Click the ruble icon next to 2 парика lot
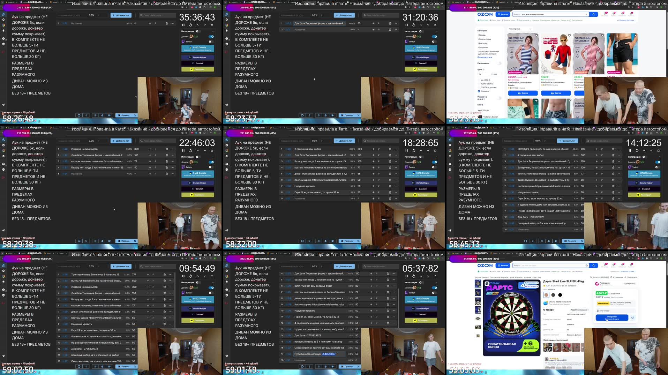 378,149
